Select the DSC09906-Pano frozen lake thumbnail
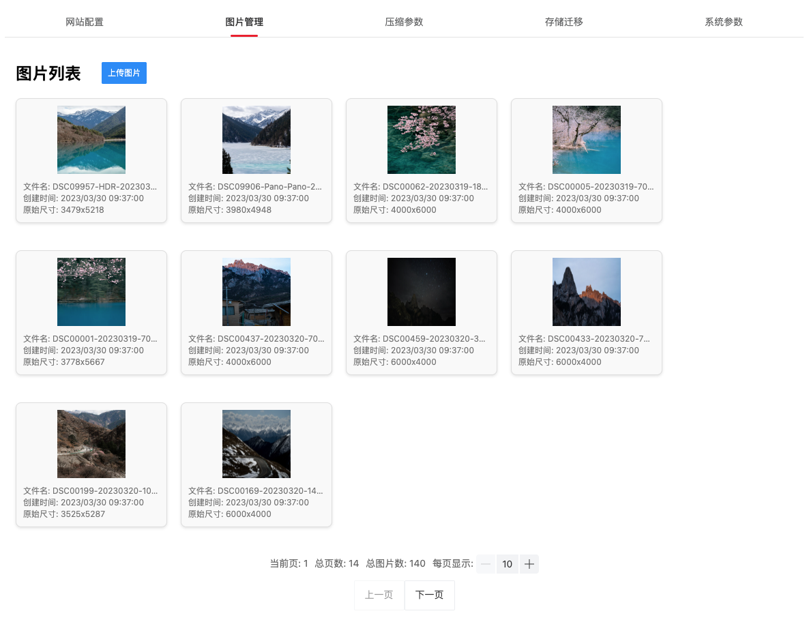 click(x=256, y=140)
